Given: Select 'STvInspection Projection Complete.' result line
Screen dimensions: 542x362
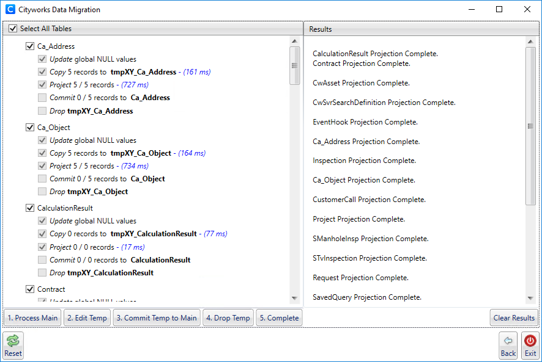Looking at the screenshot, I should tap(370, 258).
